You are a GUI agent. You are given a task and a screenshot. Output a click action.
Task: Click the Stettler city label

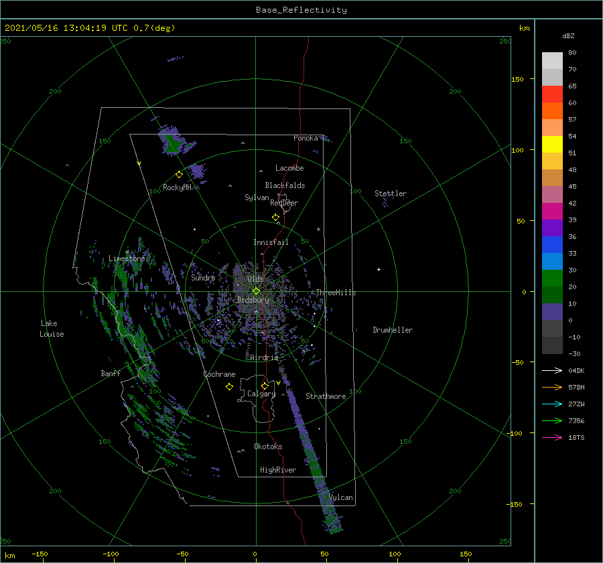(x=391, y=193)
